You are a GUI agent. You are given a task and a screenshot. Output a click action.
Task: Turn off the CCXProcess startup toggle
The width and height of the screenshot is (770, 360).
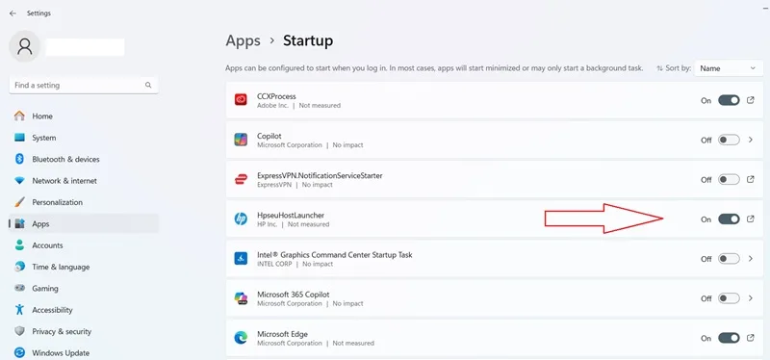(x=729, y=100)
